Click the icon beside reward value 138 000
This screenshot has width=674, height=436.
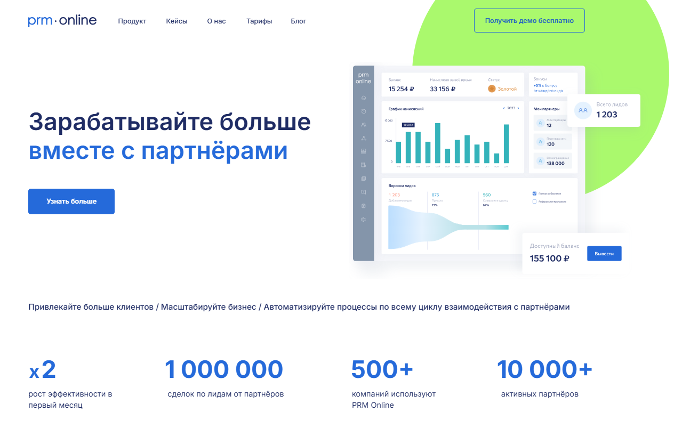pos(541,160)
